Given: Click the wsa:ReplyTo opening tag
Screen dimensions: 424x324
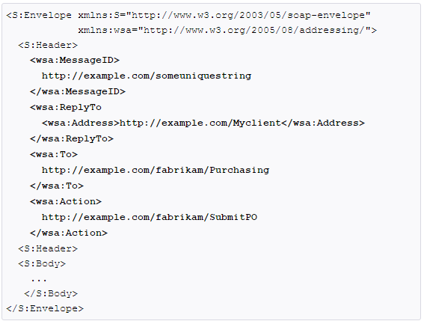Looking at the screenshot, I should click(66, 107).
